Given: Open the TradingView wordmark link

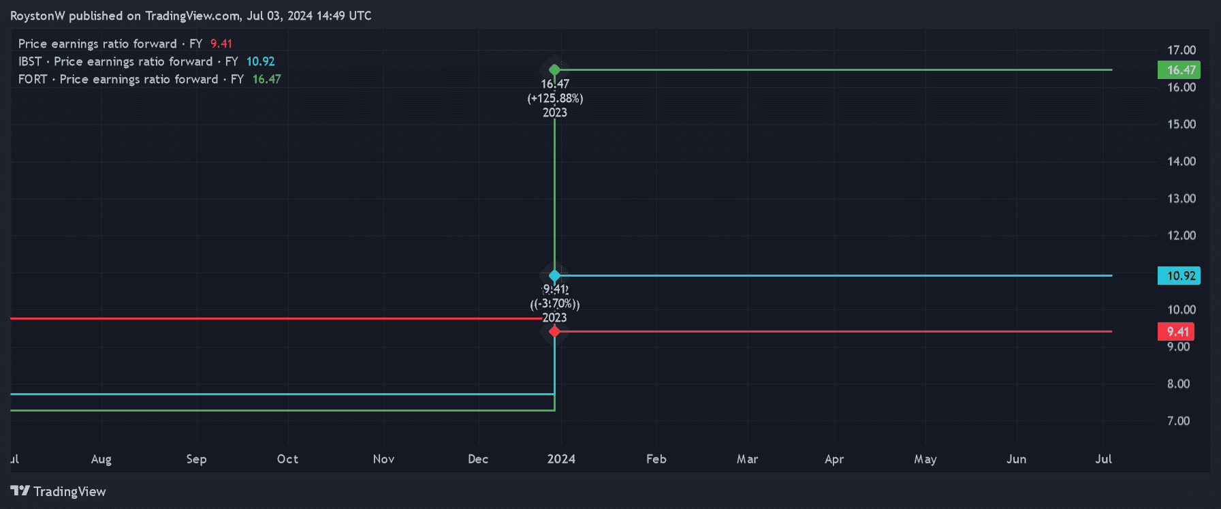Looking at the screenshot, I should point(69,491).
